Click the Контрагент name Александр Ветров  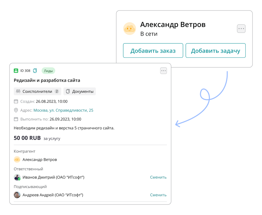point(40,159)
